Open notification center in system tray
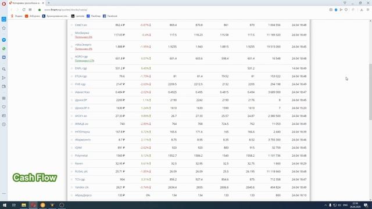Image resolution: width=372 pixels, height=209 pixels. (366, 205)
